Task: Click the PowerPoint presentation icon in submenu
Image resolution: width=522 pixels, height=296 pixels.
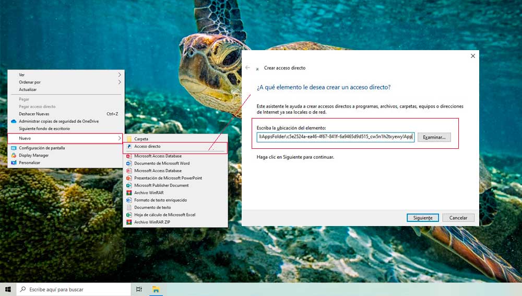Action: [129, 178]
